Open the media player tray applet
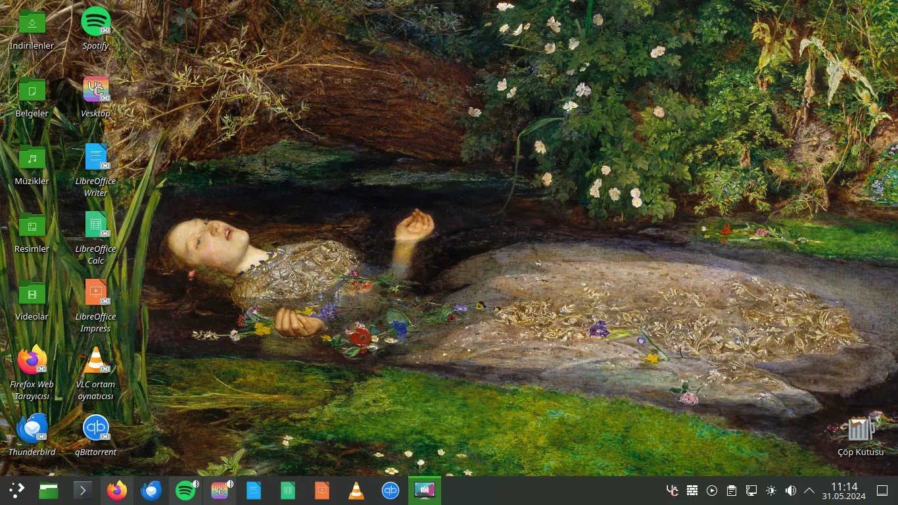Screen dimensions: 898x505 coord(711,491)
